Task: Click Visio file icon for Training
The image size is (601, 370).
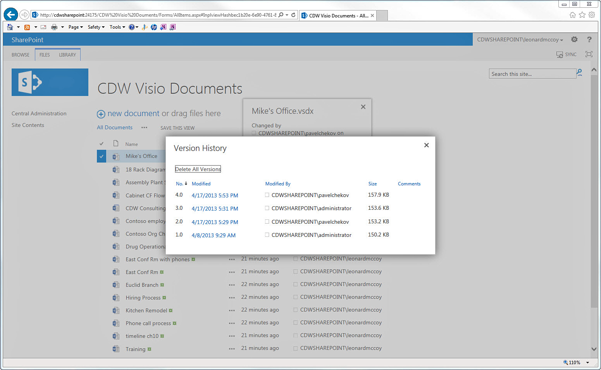Action: click(x=116, y=349)
